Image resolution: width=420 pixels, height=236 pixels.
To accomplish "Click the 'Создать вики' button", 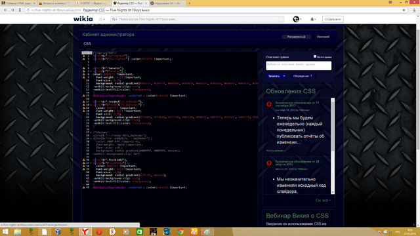I will (x=333, y=19).
